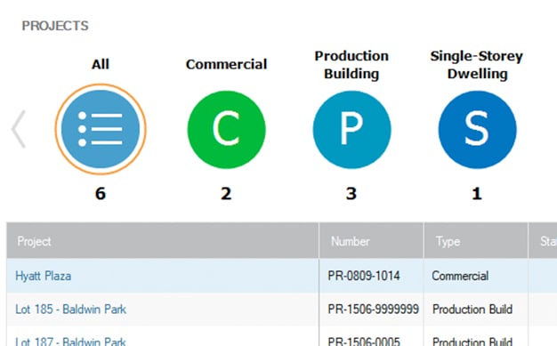557x346 pixels.
Task: Select the All projects list icon
Action: 101,129
